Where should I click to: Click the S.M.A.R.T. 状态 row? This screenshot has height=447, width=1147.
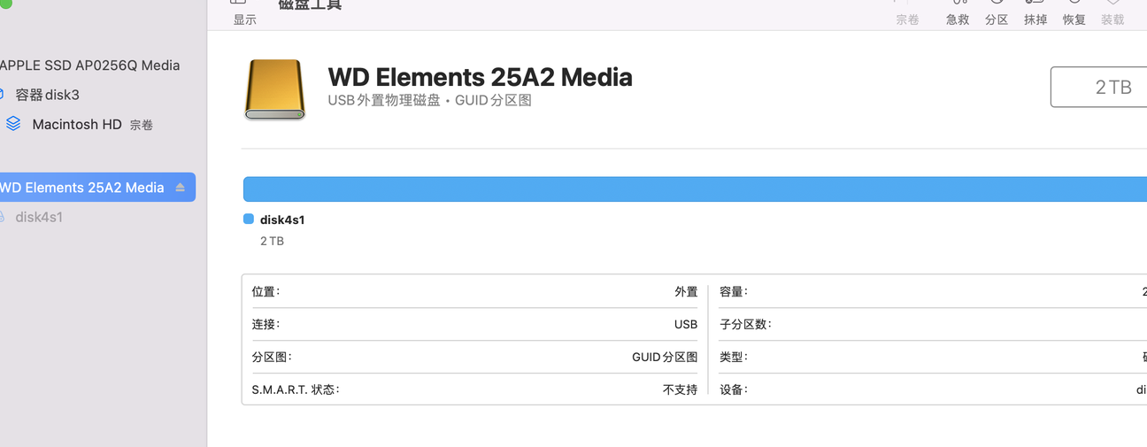pyautogui.click(x=474, y=389)
